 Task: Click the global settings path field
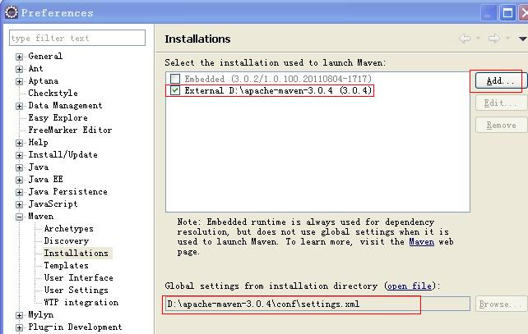pyautogui.click(x=317, y=304)
